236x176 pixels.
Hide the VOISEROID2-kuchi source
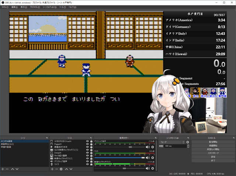(x=87, y=141)
